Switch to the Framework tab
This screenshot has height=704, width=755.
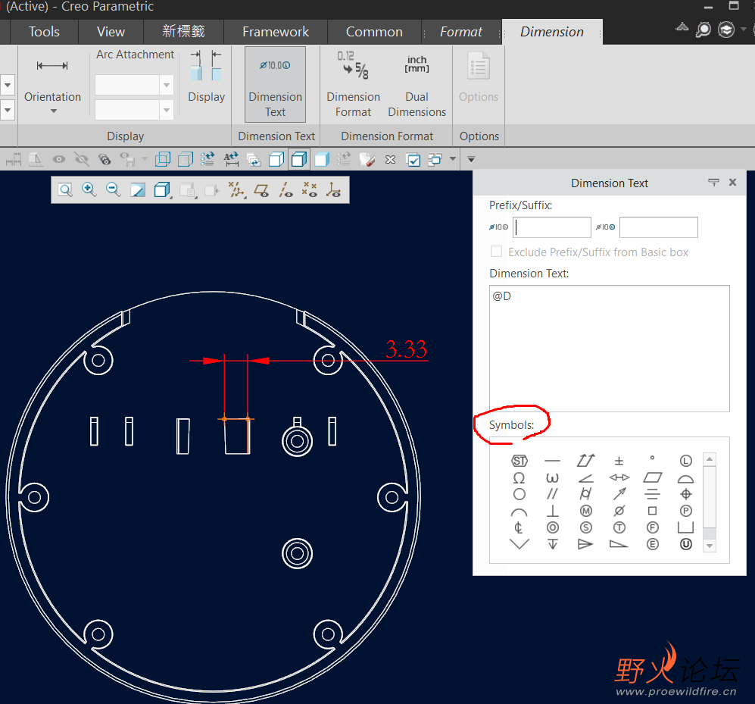[x=276, y=32]
